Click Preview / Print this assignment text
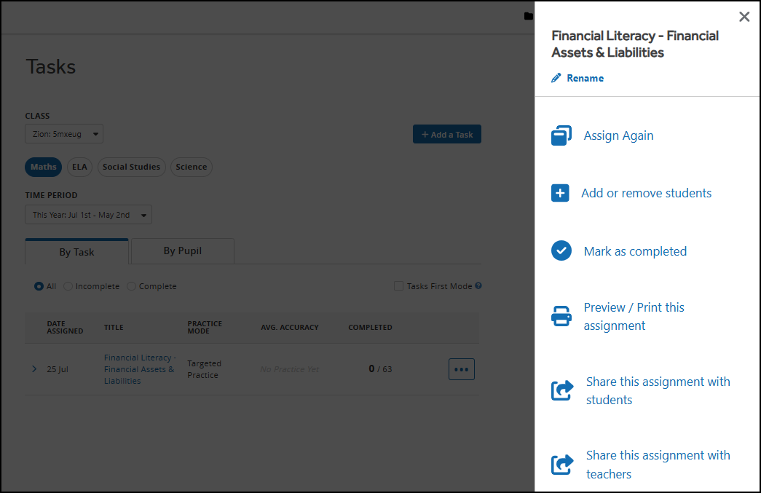Image resolution: width=761 pixels, height=493 pixels. 634,316
